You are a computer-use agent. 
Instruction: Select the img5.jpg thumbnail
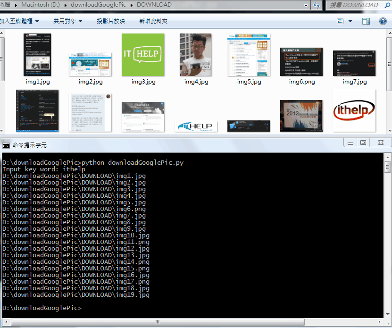pyautogui.click(x=249, y=55)
